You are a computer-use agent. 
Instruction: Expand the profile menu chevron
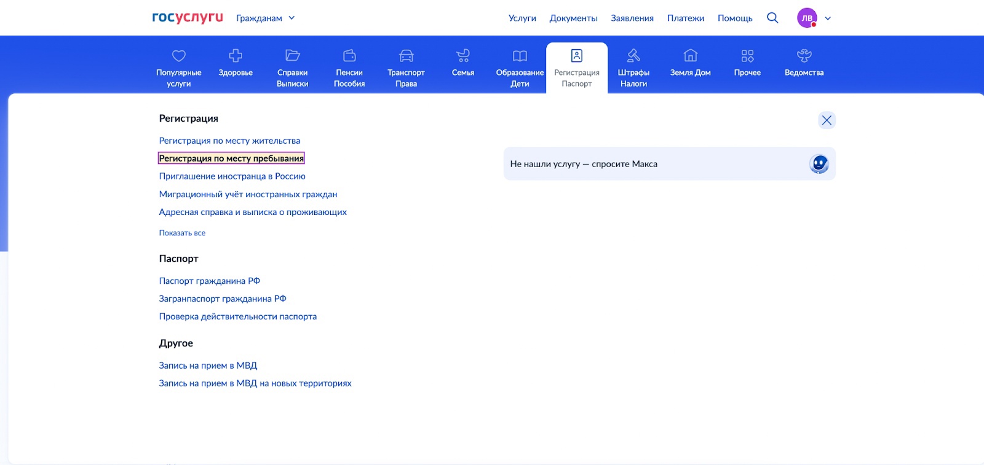coord(828,18)
